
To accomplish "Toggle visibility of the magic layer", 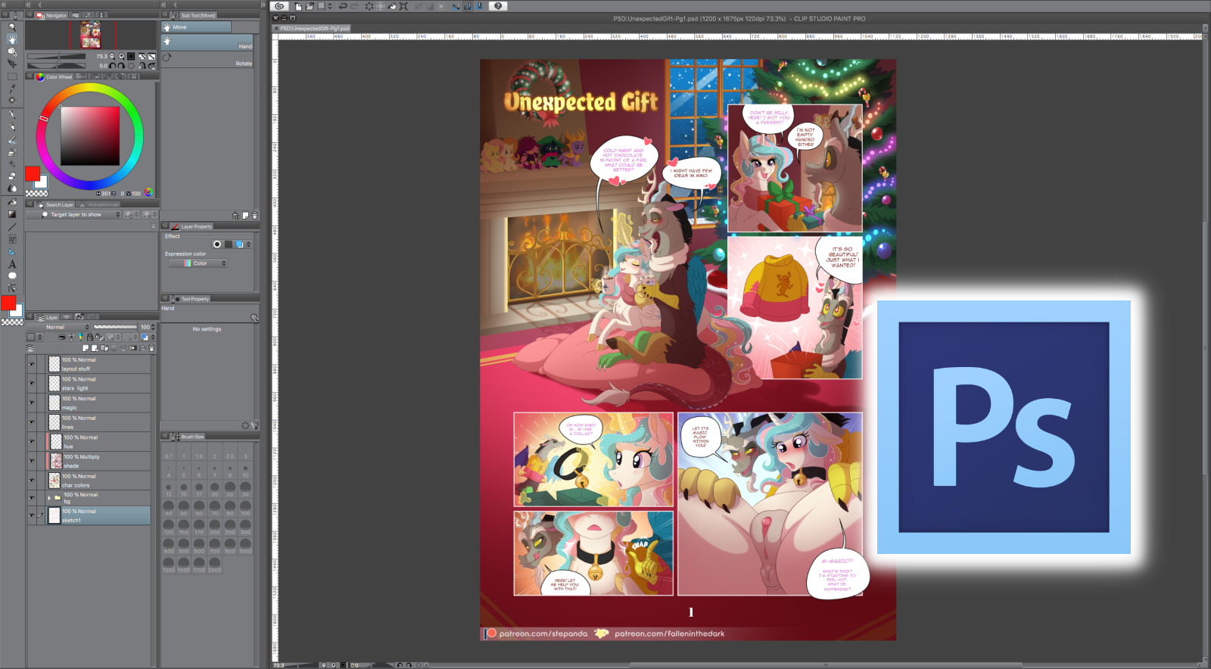I will 32,403.
